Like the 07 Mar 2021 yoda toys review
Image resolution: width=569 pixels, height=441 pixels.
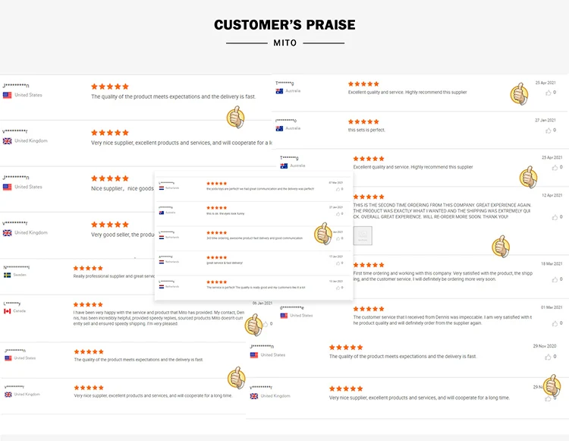337,190
